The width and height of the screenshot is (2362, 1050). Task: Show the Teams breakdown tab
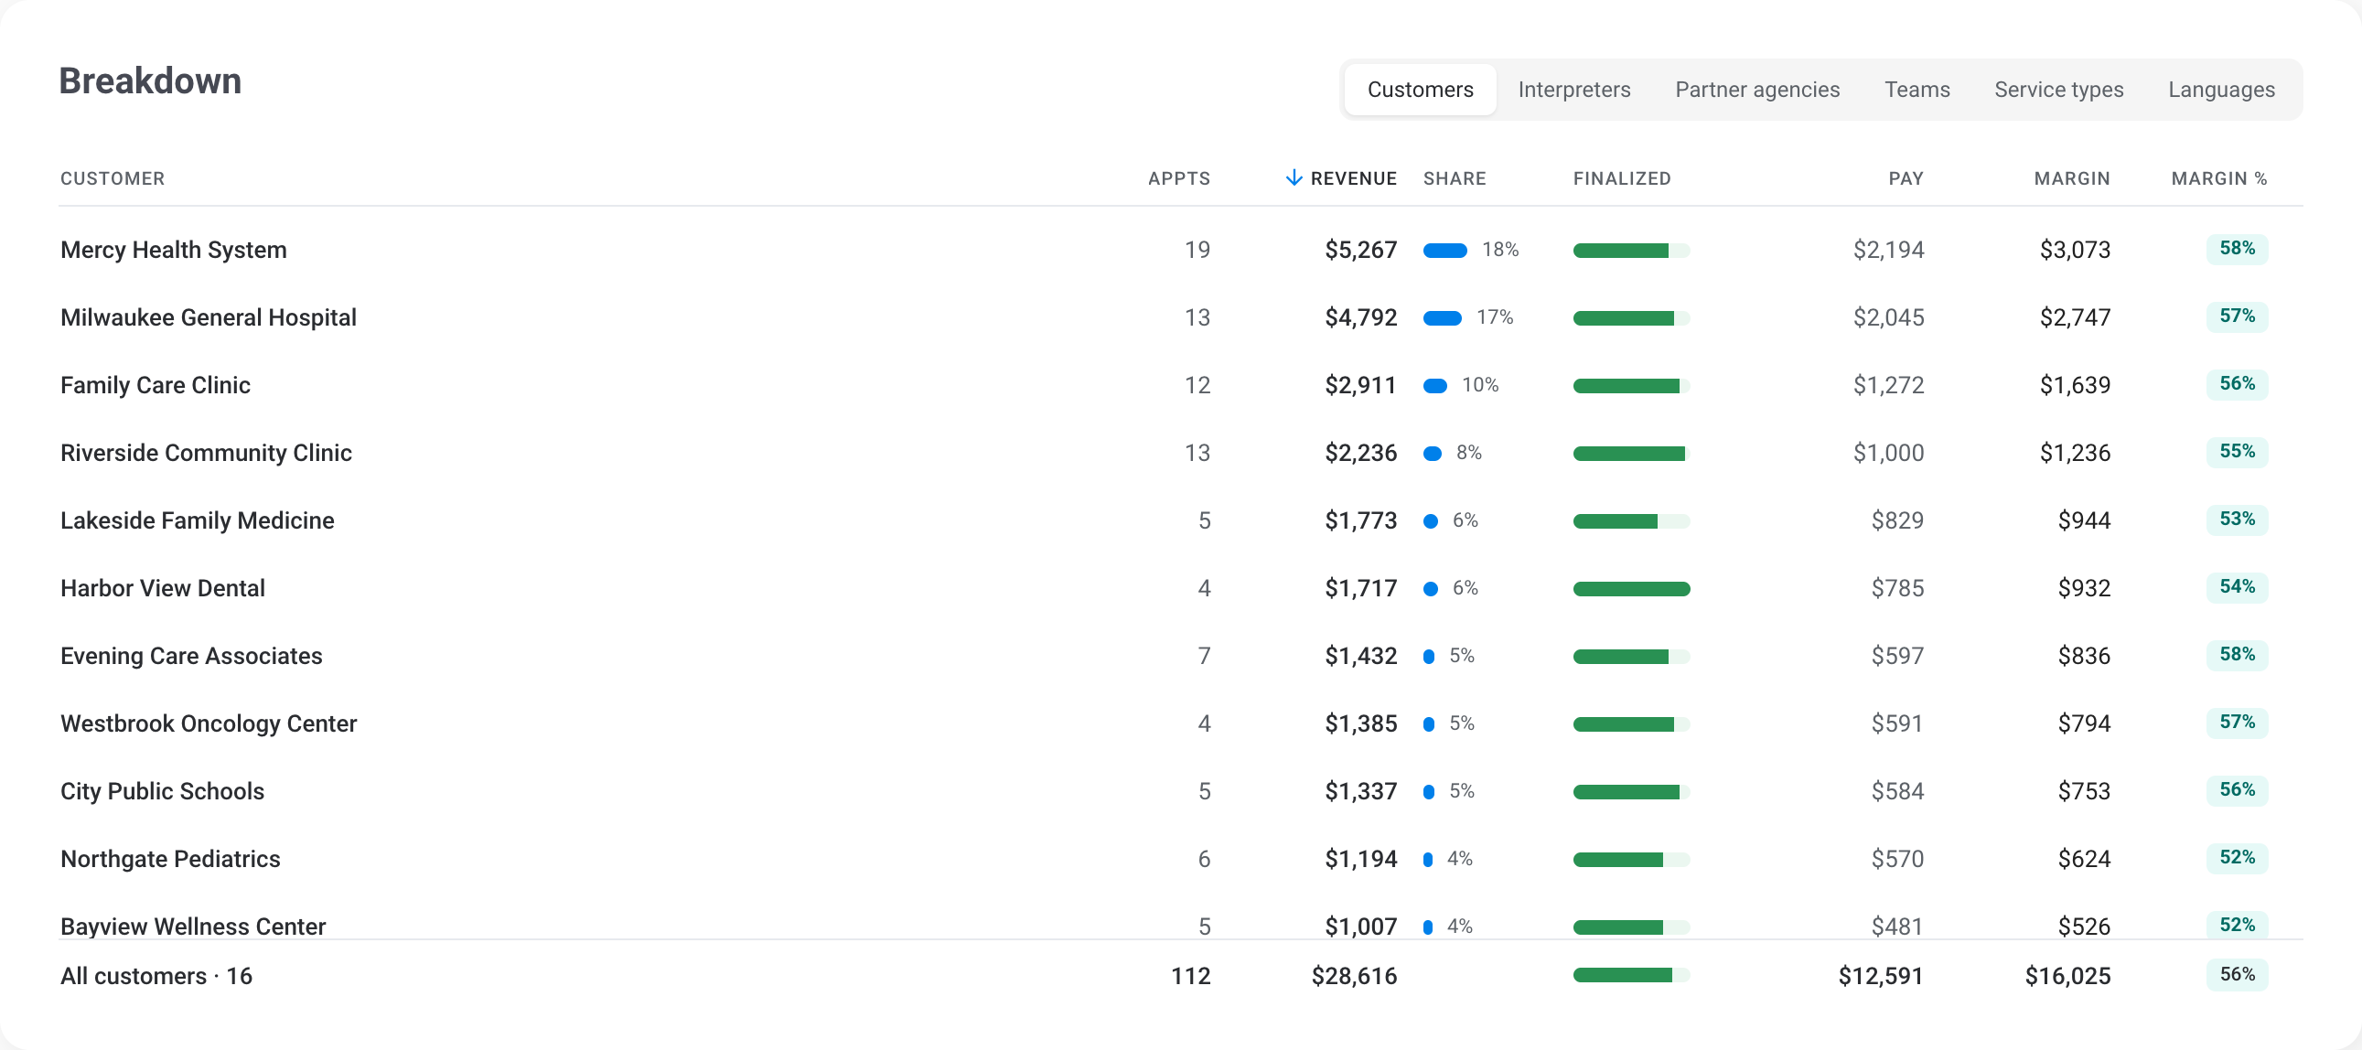[1916, 89]
